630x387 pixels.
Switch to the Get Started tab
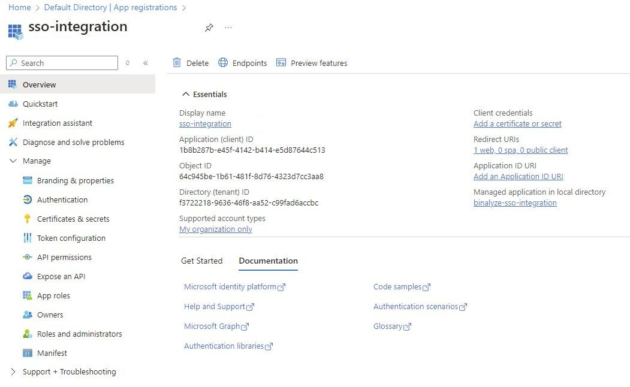(201, 261)
